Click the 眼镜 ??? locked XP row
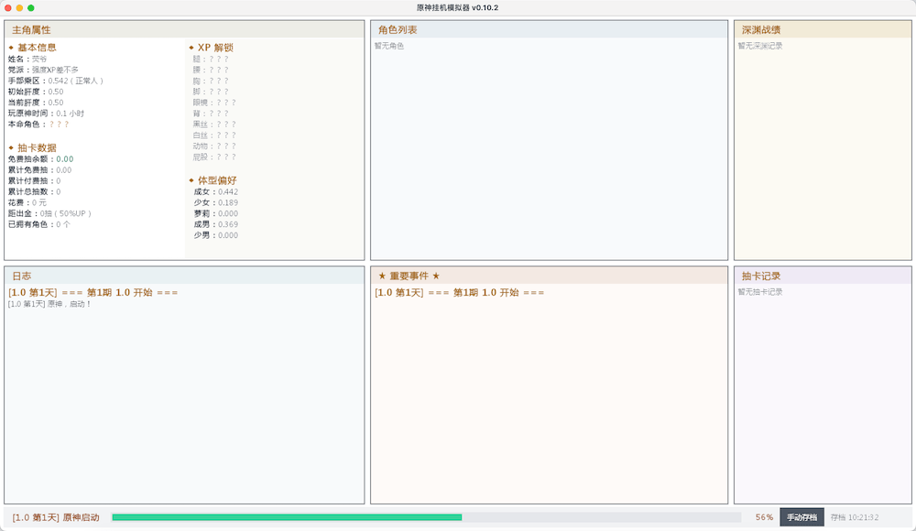This screenshot has width=916, height=531. (214, 103)
